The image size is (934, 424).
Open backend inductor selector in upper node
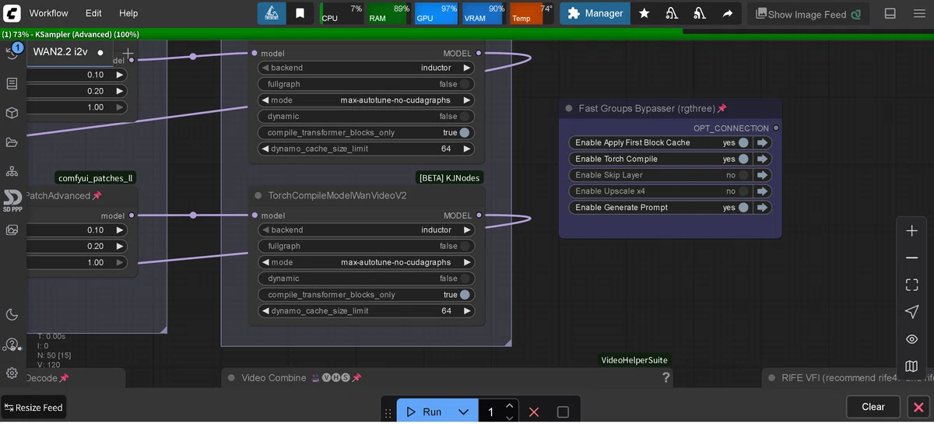pos(366,68)
